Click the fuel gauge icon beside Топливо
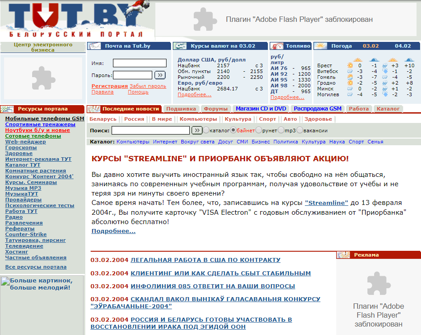The height and width of the screenshot is (335, 421). pyautogui.click(x=277, y=46)
